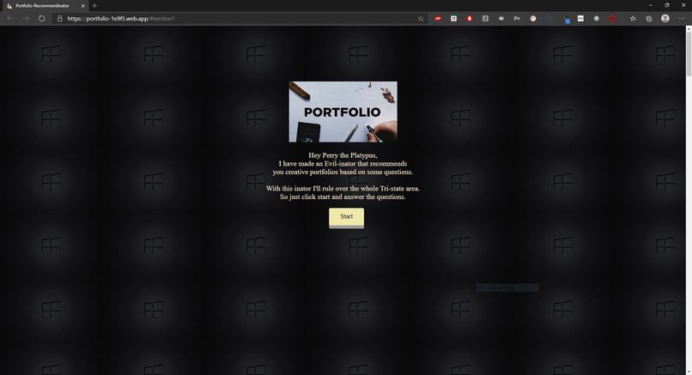Open the round pink extension icon
The image size is (692, 375).
click(x=533, y=19)
